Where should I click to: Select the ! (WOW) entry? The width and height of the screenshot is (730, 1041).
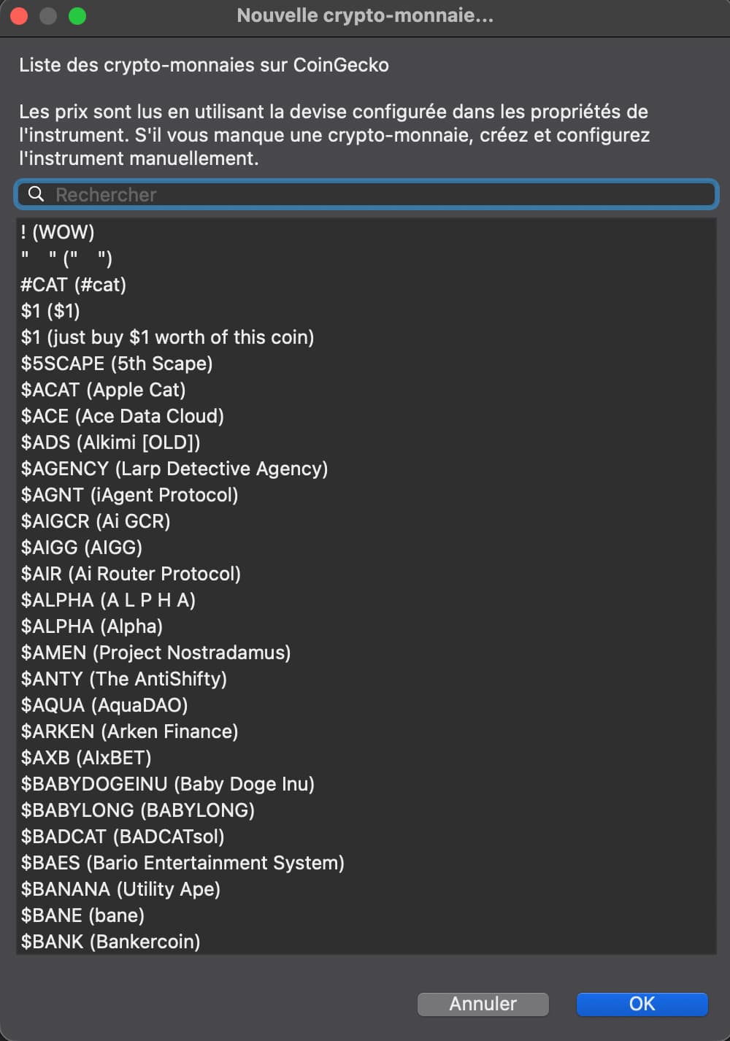point(58,232)
